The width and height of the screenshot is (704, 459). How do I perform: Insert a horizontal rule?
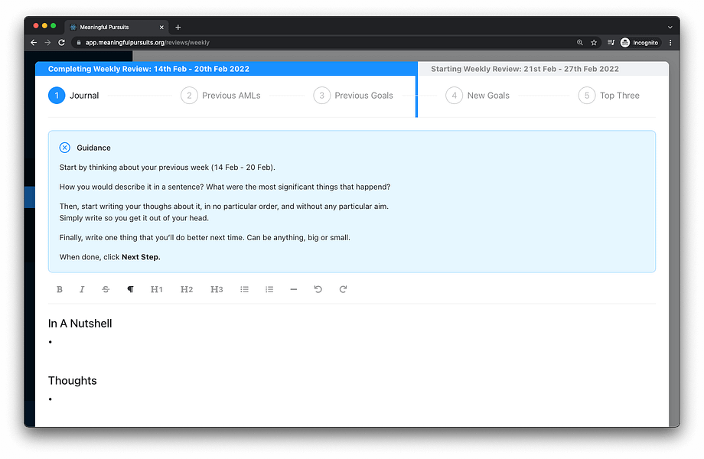294,289
